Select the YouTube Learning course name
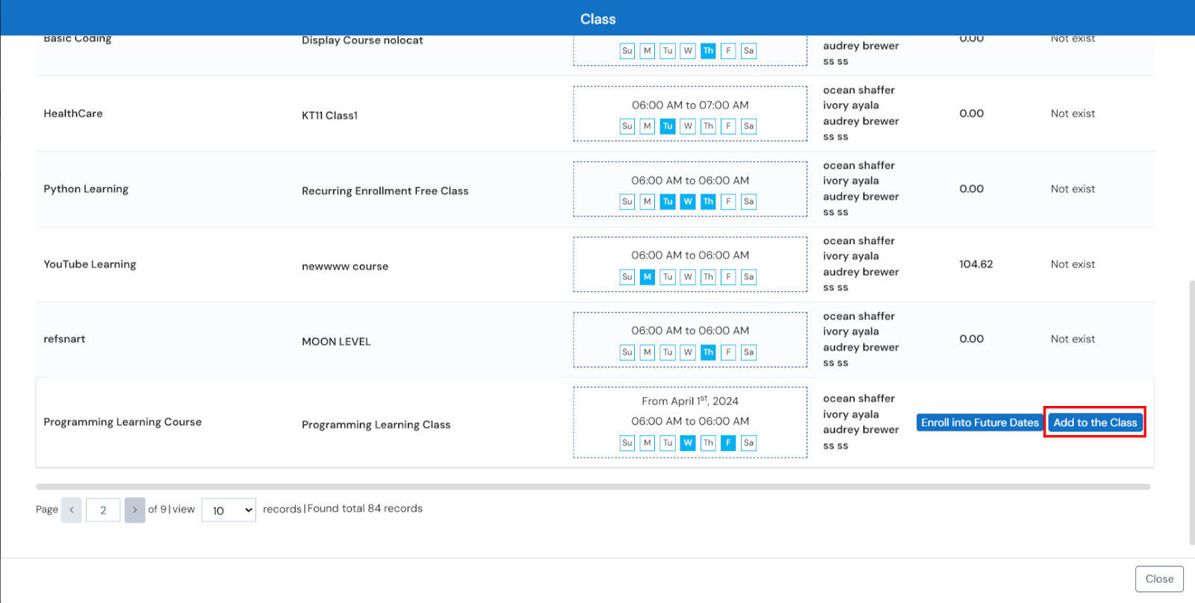 pos(90,264)
